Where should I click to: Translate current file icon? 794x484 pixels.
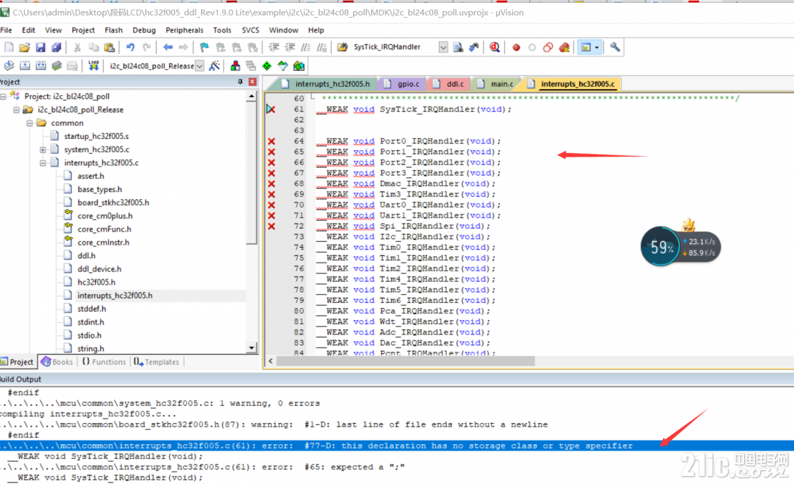point(9,65)
